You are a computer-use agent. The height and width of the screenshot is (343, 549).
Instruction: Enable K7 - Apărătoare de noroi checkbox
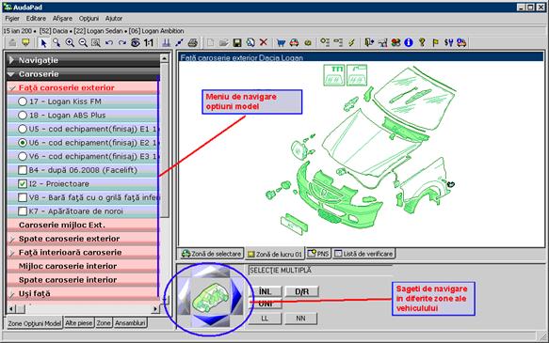[23, 211]
